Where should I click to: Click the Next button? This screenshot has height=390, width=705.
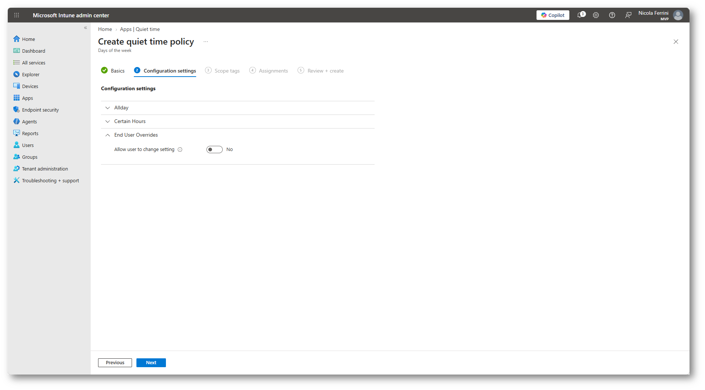coord(151,363)
